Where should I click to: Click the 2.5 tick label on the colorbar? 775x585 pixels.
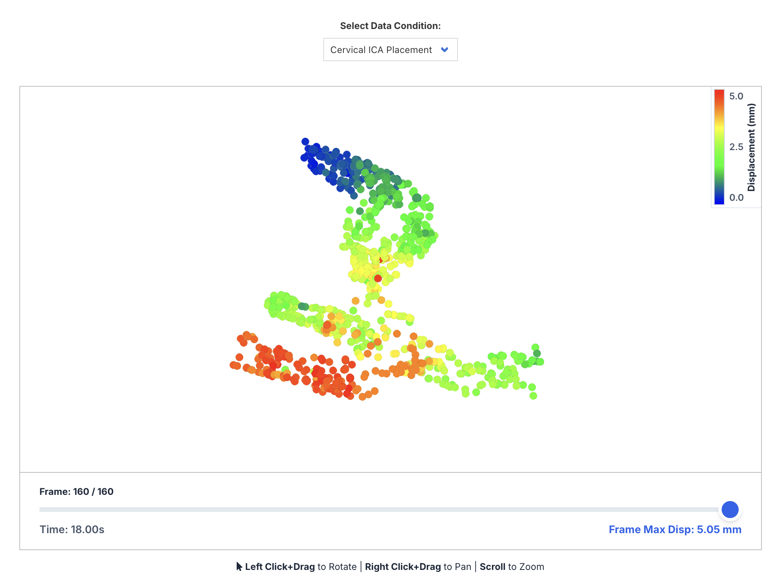(736, 147)
